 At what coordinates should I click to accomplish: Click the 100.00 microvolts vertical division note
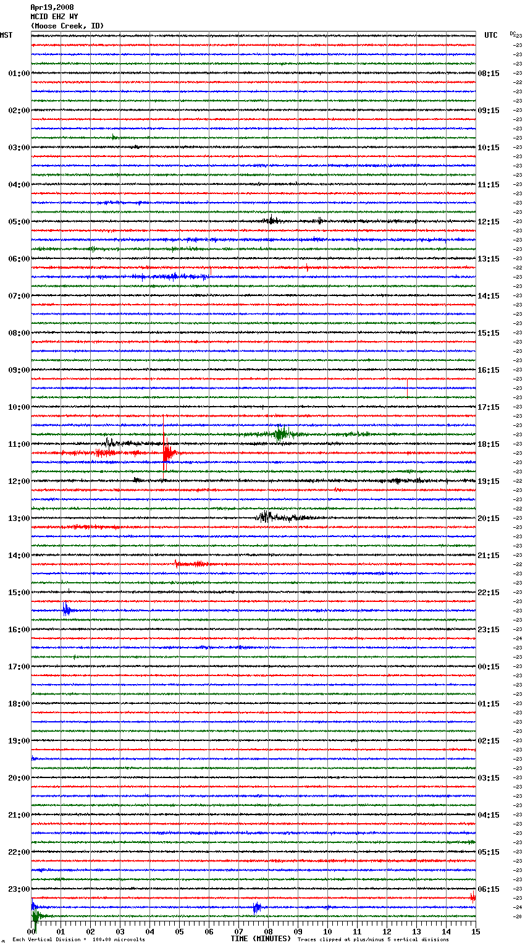coord(79,940)
